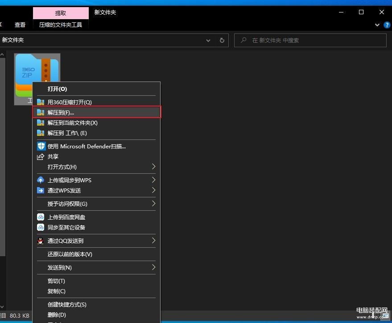392x323 pixels.
Task: Click the icon beside 解压到当前文件夹(X)
Action: point(41,123)
